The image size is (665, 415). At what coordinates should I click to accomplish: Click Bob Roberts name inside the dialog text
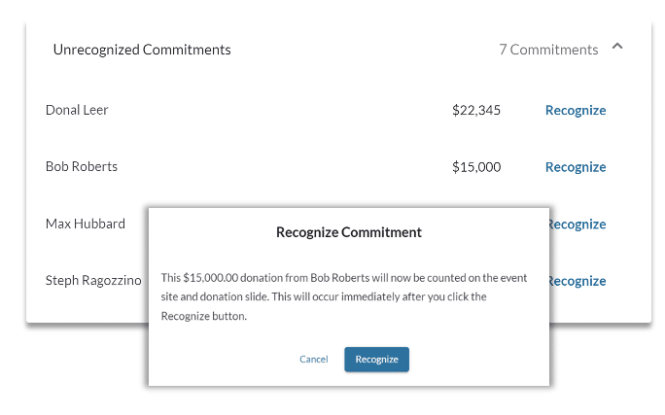click(x=340, y=278)
